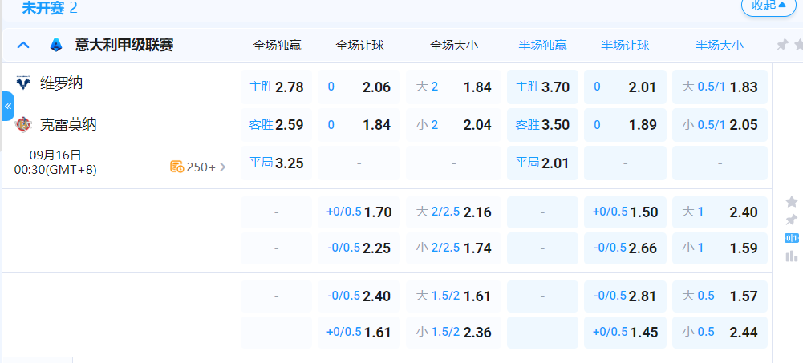Click the 维罗纳 team crest icon
The width and height of the screenshot is (803, 363).
tap(23, 83)
